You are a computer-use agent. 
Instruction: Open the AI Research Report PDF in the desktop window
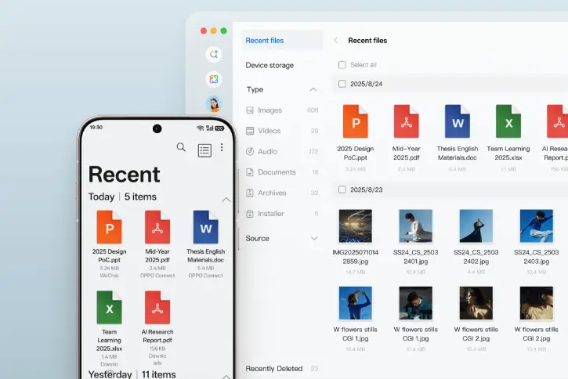coord(558,121)
